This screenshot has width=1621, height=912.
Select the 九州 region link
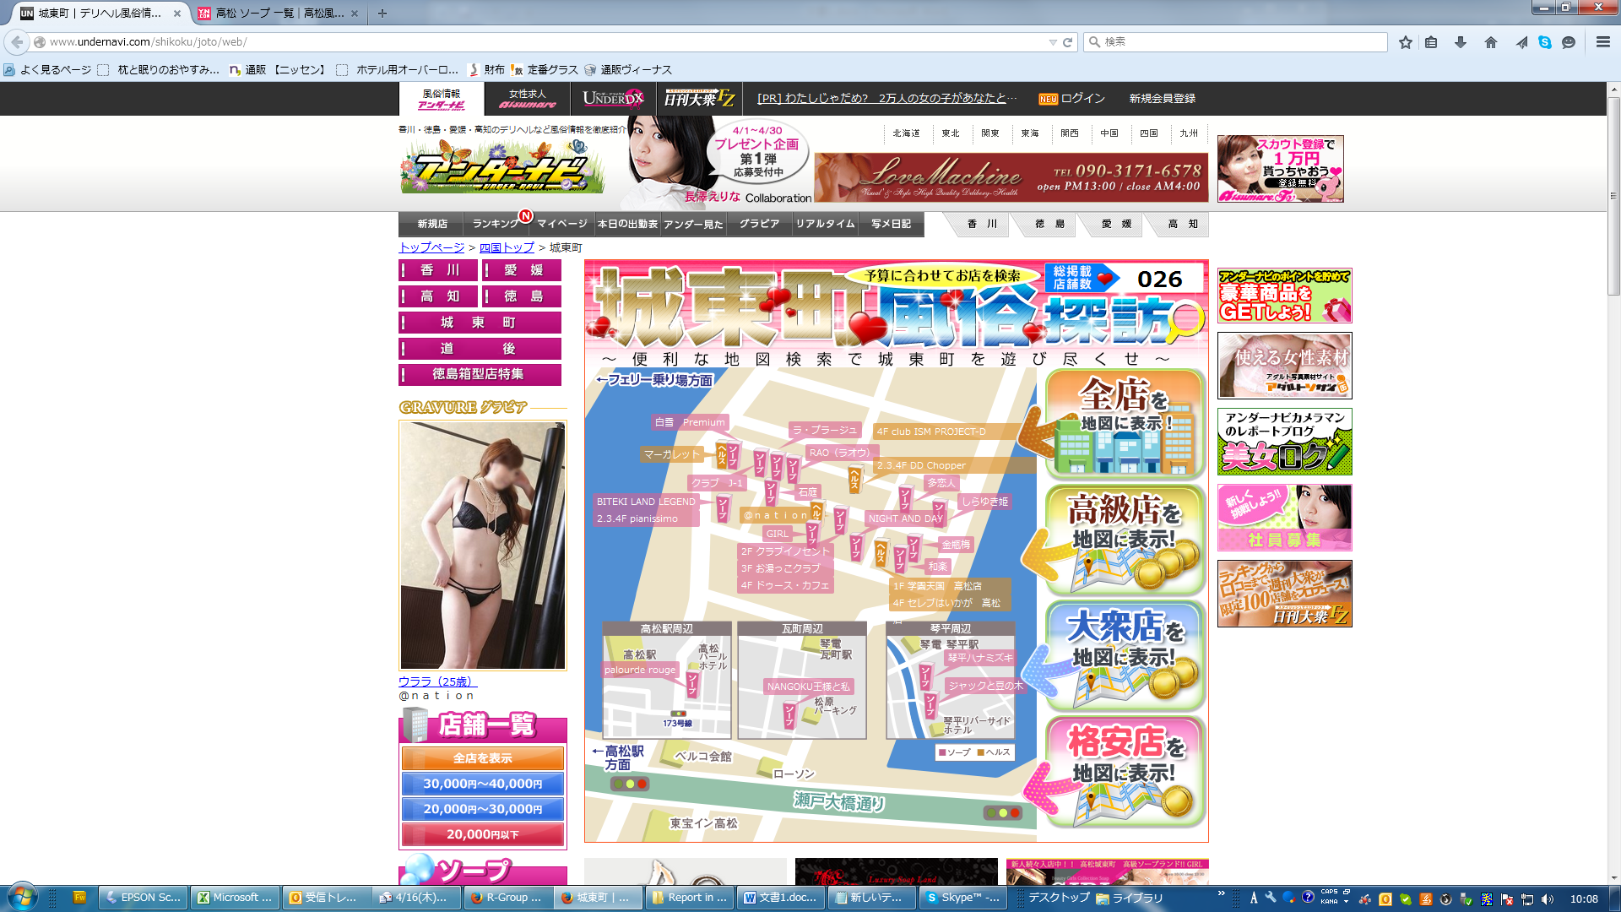[x=1189, y=133]
